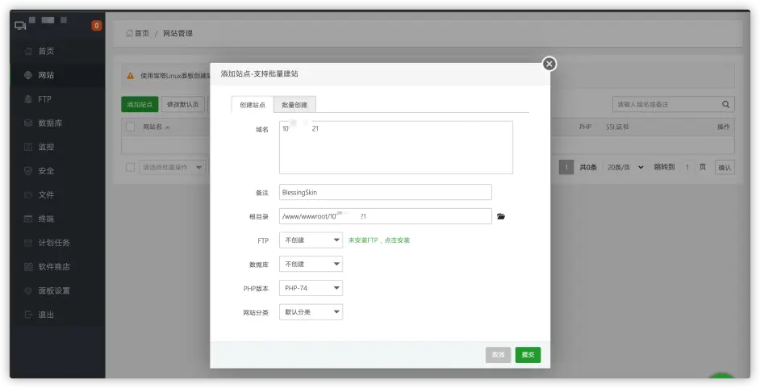Click the dialog title 添加站点-支持批量建站

tap(259, 74)
